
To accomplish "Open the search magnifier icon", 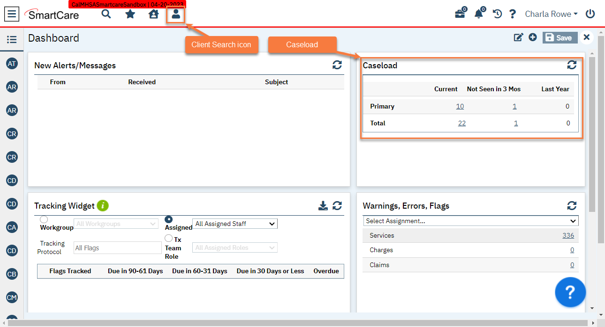I will pyautogui.click(x=106, y=14).
